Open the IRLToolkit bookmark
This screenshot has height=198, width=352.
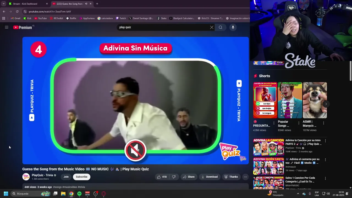tap(57, 18)
